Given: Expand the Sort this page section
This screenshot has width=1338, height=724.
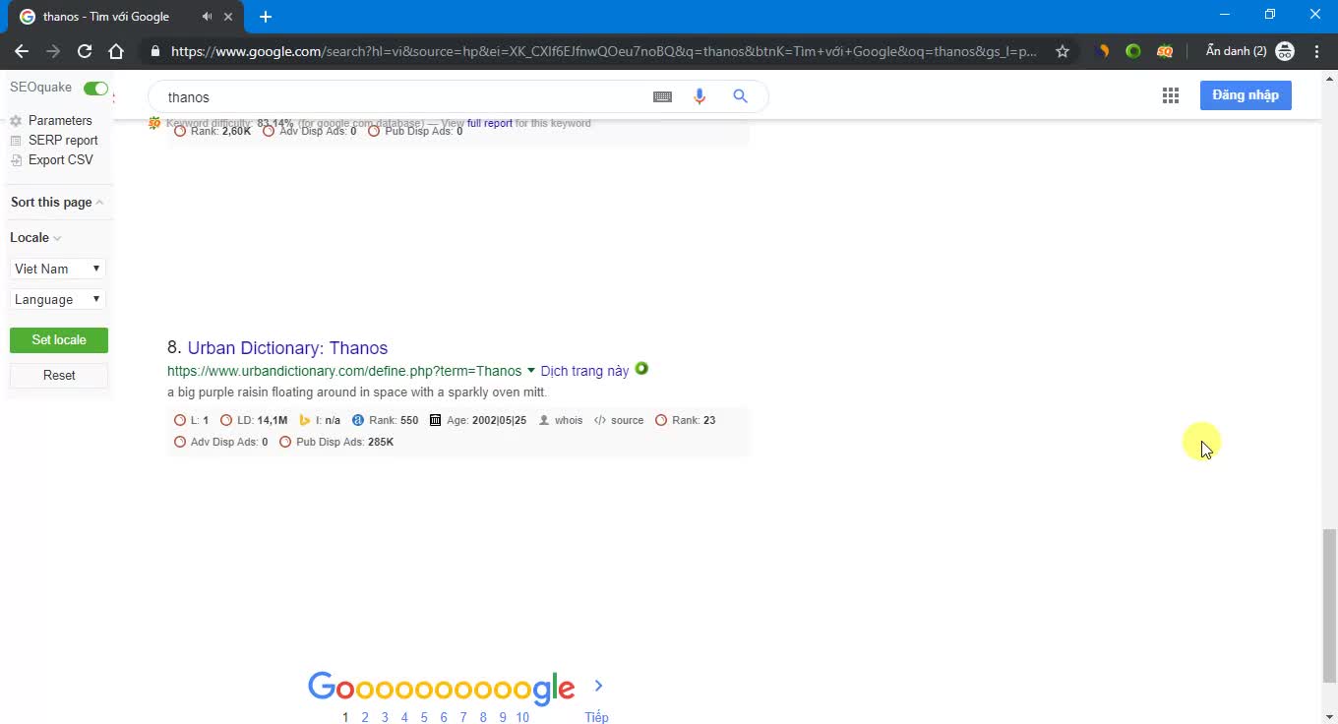Looking at the screenshot, I should pyautogui.click(x=57, y=202).
